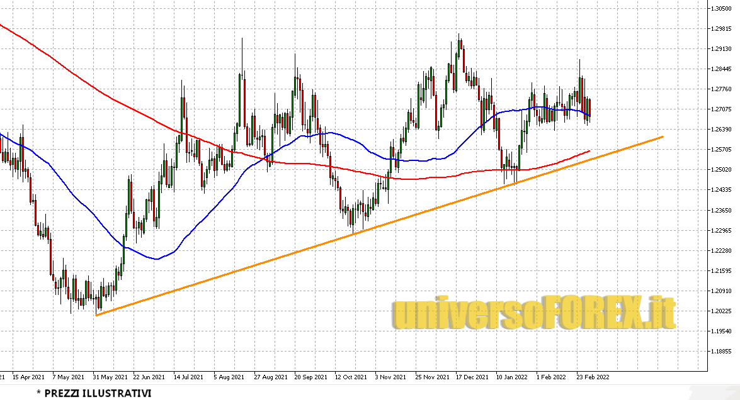
Task: Click the 1.20225 price axis label
Action: 720,311
